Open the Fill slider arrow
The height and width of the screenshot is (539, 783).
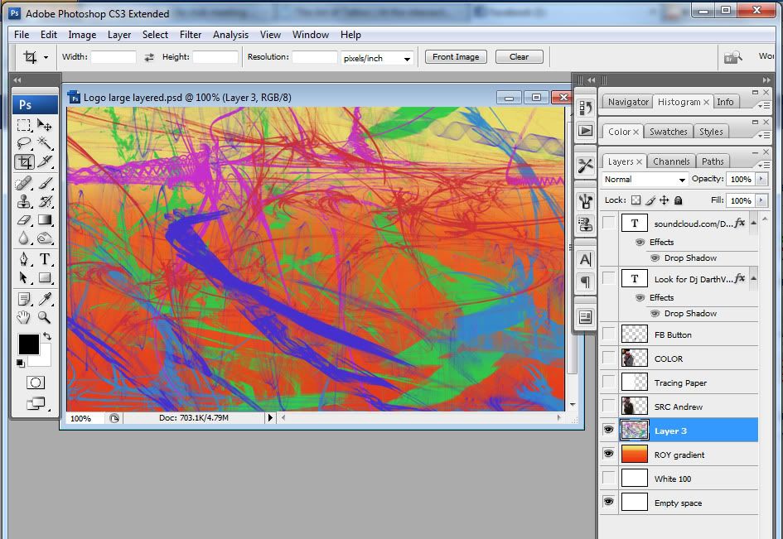[x=761, y=200]
